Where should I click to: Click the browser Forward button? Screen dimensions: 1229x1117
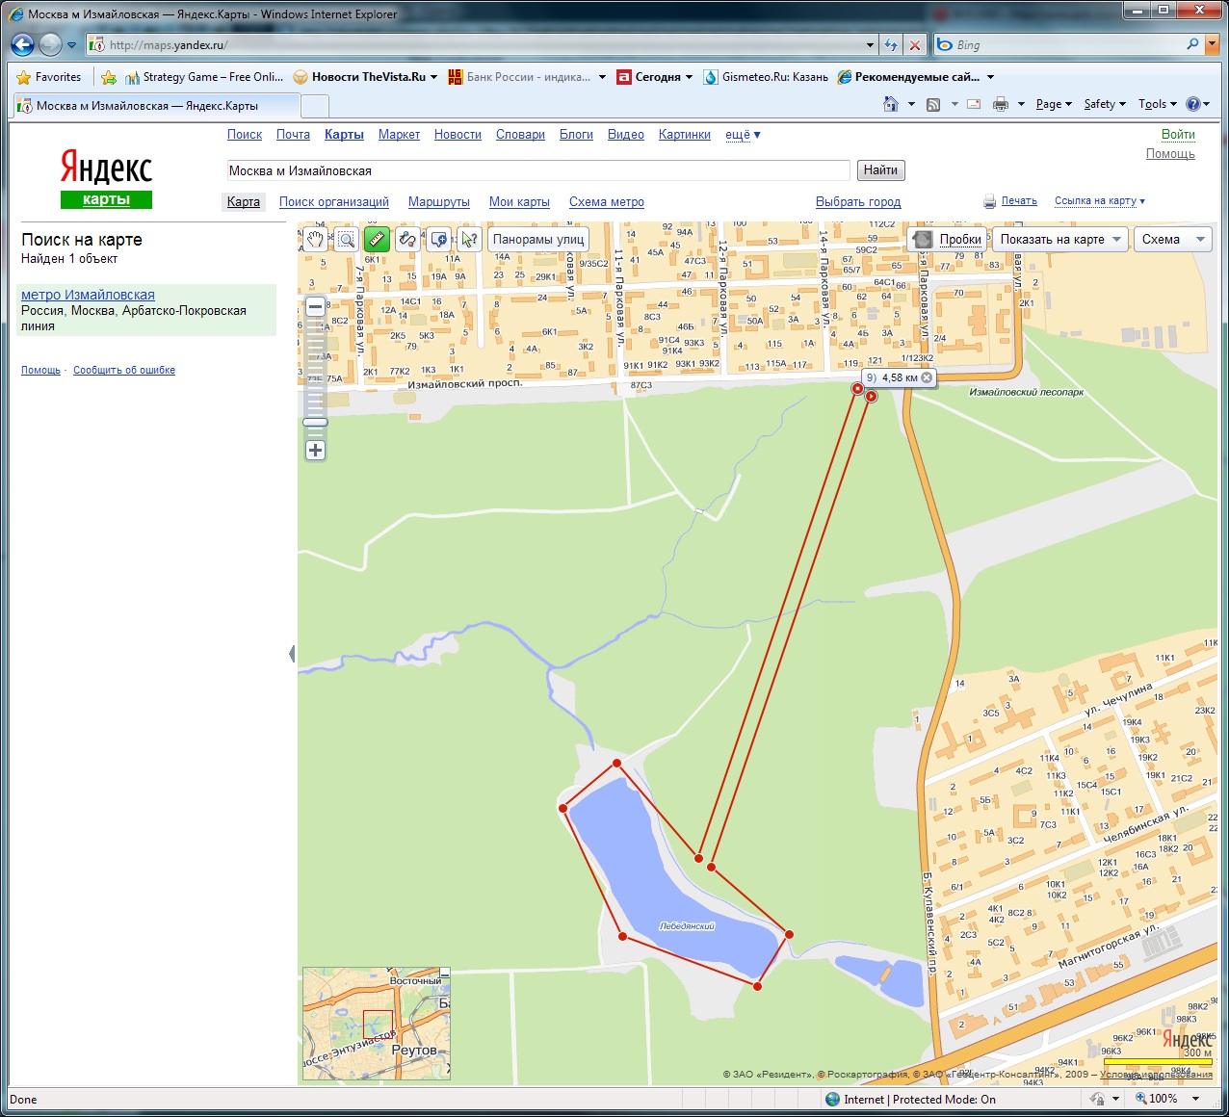click(x=50, y=44)
